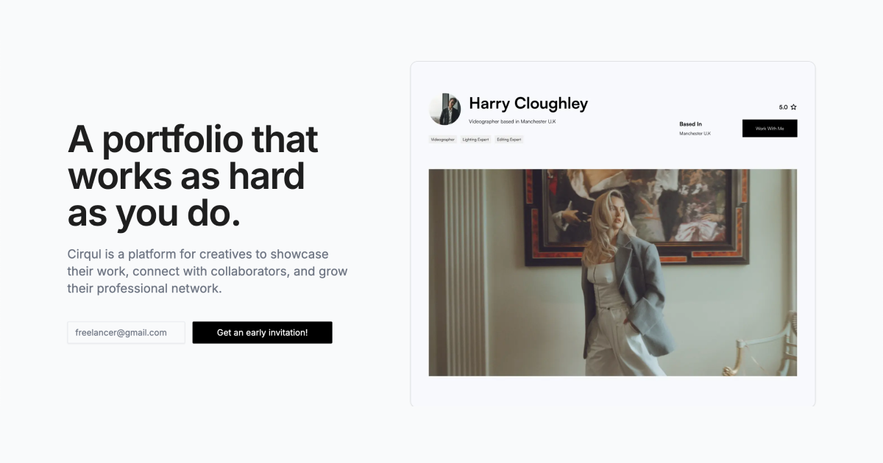
Task: Focus the freelancer@gmail.com email field
Action: [126, 332]
